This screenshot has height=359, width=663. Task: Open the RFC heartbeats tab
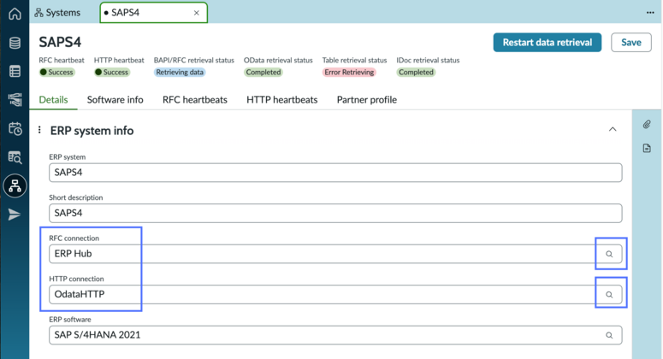coord(195,100)
